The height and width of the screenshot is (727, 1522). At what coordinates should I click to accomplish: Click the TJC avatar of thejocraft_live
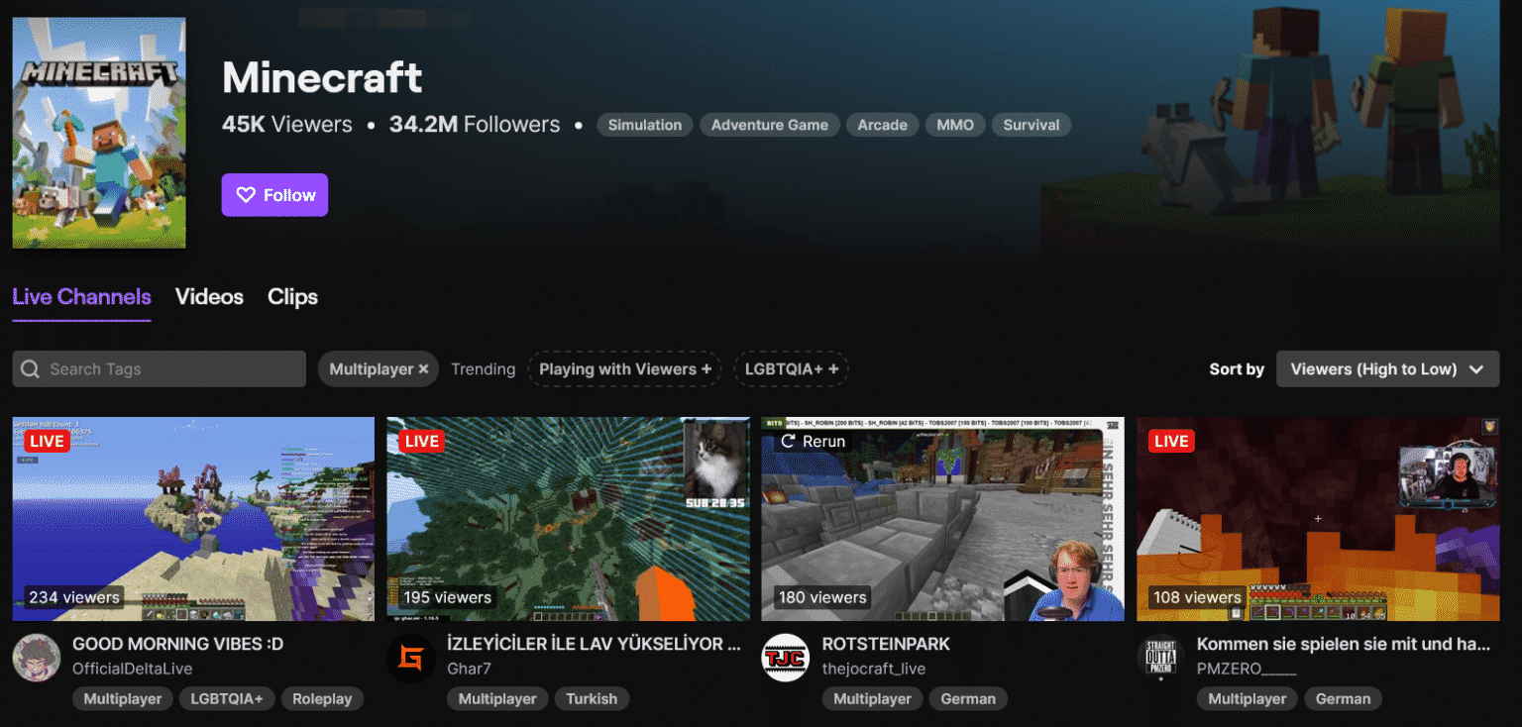point(785,657)
